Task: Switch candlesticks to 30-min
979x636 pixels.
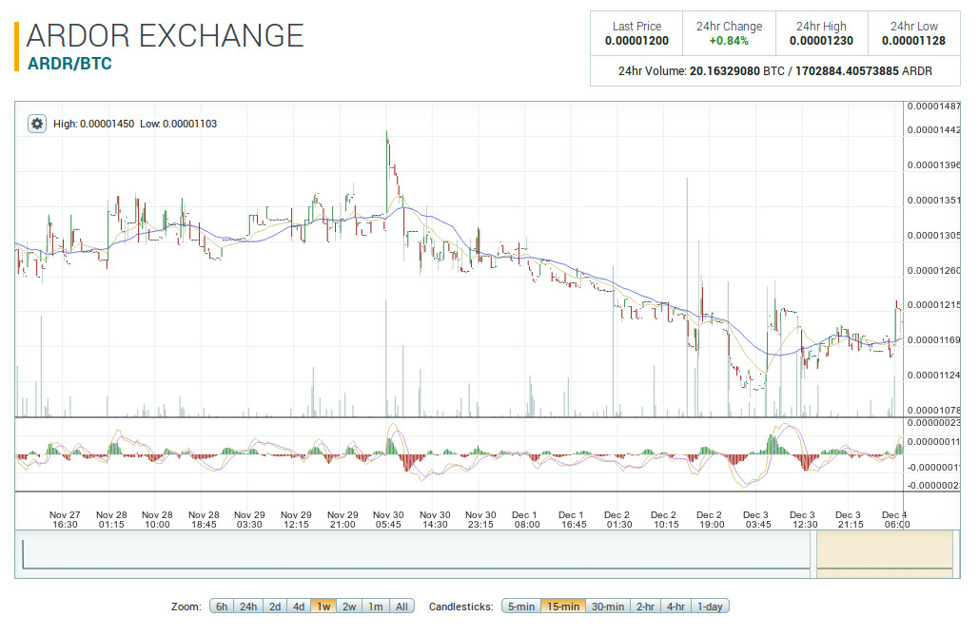Action: tap(608, 606)
